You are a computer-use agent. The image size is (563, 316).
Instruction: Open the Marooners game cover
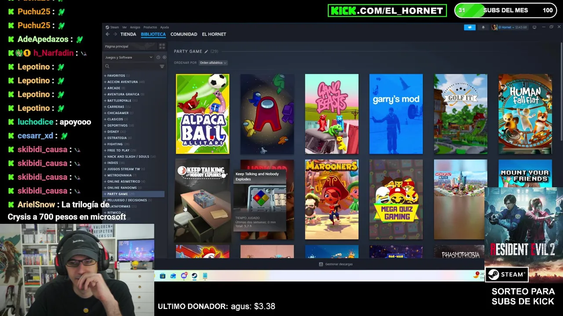click(332, 200)
